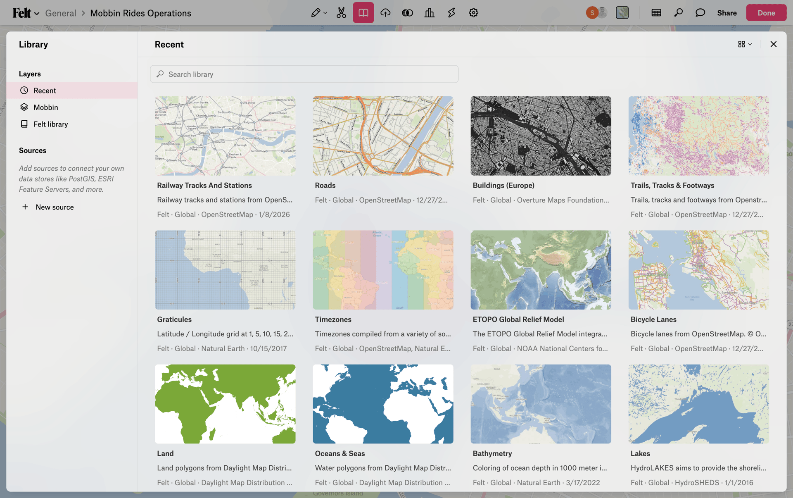The height and width of the screenshot is (498, 793).
Task: Click the Share button
Action: (x=727, y=13)
